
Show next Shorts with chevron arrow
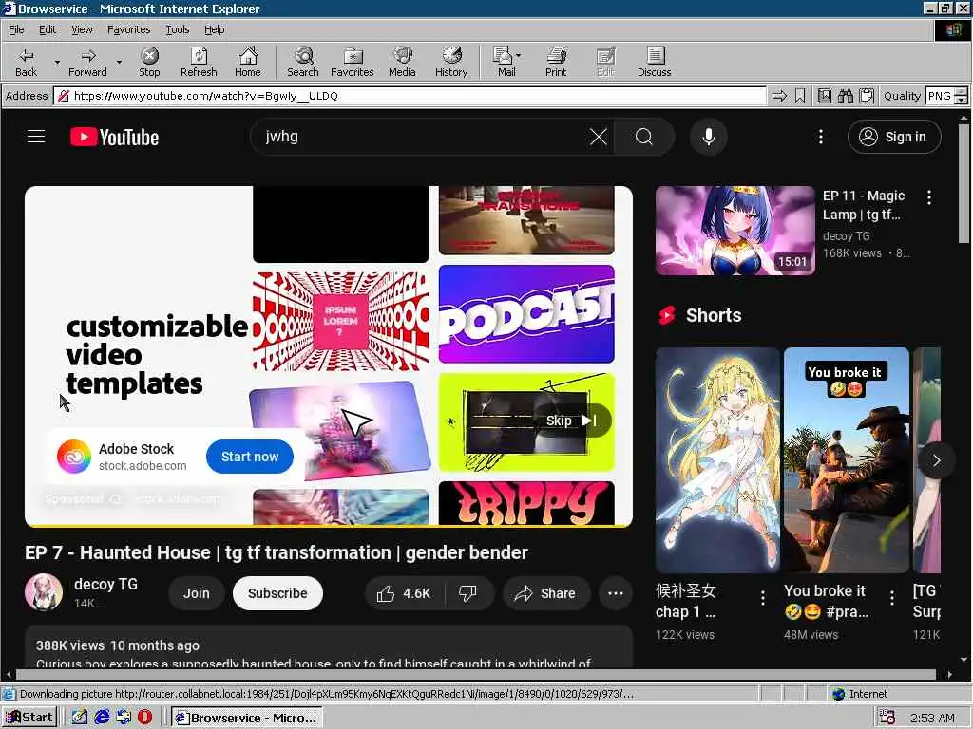click(936, 460)
